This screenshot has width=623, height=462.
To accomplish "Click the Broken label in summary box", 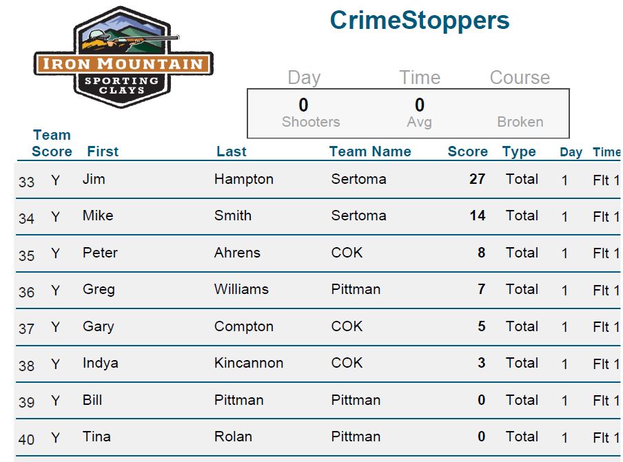I will tap(520, 121).
